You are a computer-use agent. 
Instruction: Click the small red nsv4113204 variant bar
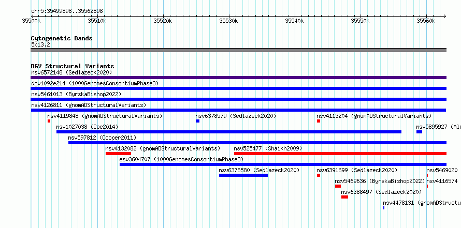point(319,121)
